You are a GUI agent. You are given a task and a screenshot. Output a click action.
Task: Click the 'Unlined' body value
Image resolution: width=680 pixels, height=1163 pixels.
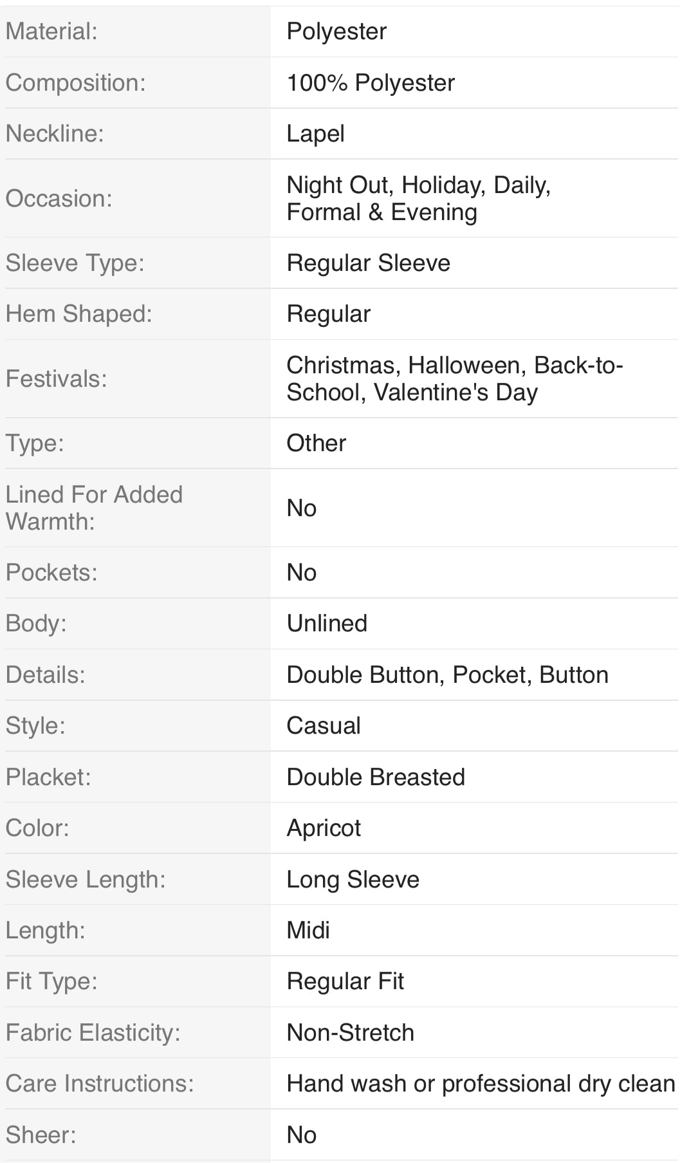coord(327,624)
